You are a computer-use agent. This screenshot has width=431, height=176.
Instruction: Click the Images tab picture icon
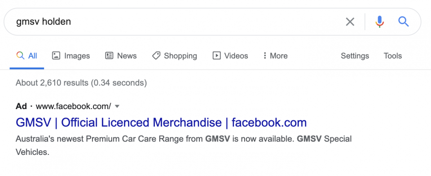point(56,56)
